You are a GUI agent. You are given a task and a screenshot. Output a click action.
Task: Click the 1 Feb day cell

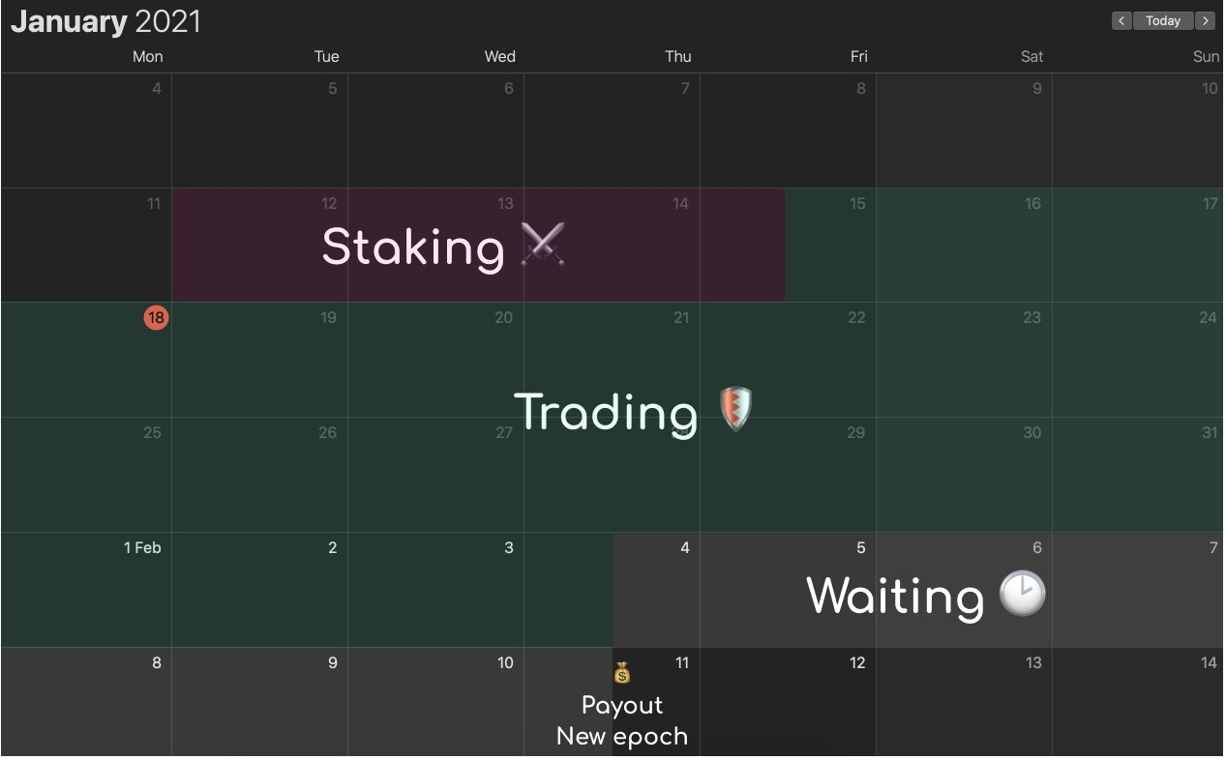click(87, 590)
